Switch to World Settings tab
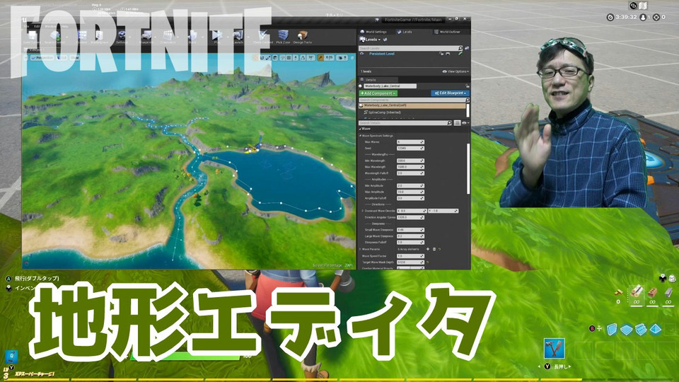 click(373, 32)
